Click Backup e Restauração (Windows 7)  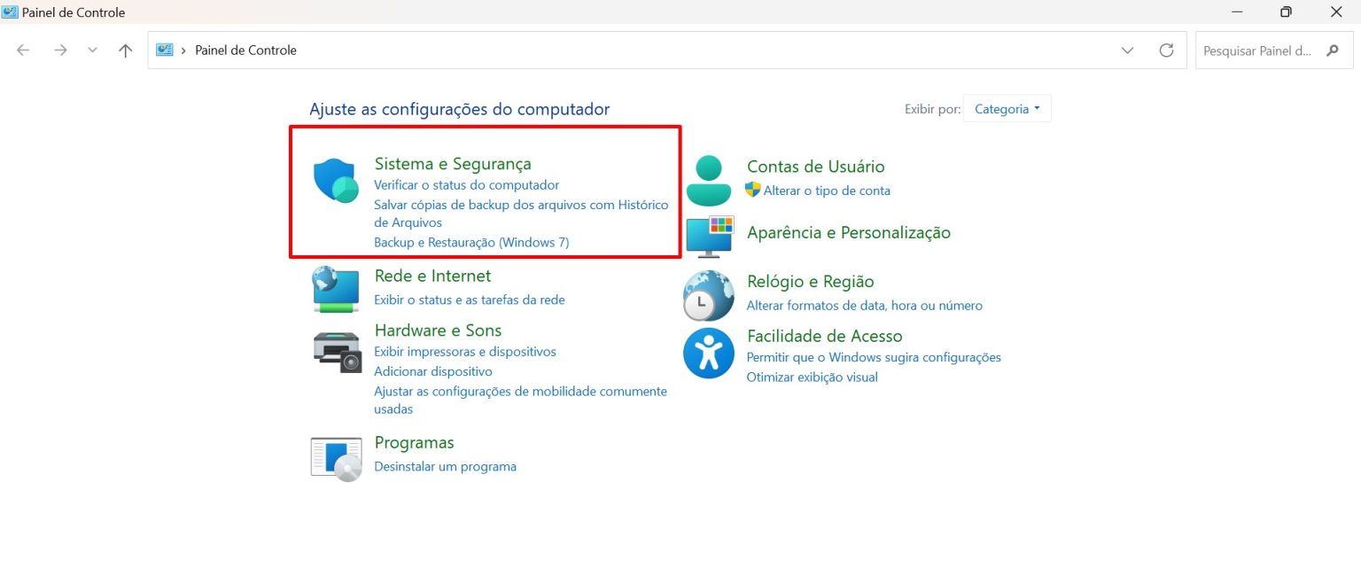[x=471, y=242]
